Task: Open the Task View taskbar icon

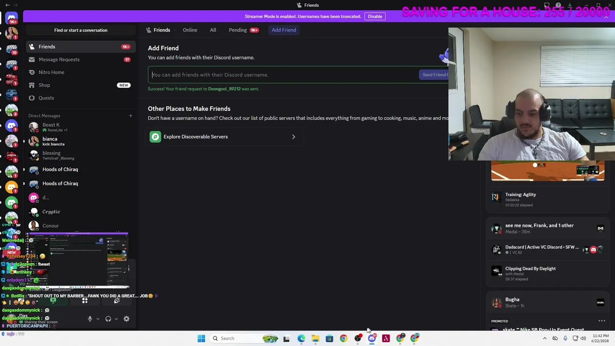Action: [x=286, y=338]
